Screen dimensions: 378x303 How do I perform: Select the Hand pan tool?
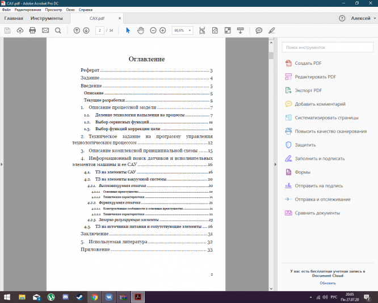click(140, 30)
